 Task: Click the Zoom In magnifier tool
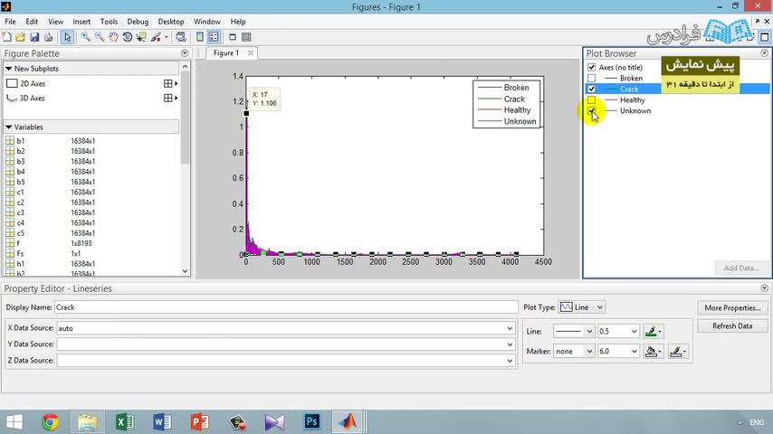pyautogui.click(x=85, y=37)
